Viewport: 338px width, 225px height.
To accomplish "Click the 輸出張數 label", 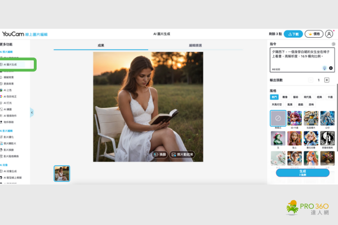I will click(x=276, y=80).
